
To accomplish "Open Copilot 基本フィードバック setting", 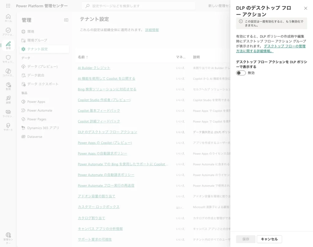I will click(x=99, y=111).
